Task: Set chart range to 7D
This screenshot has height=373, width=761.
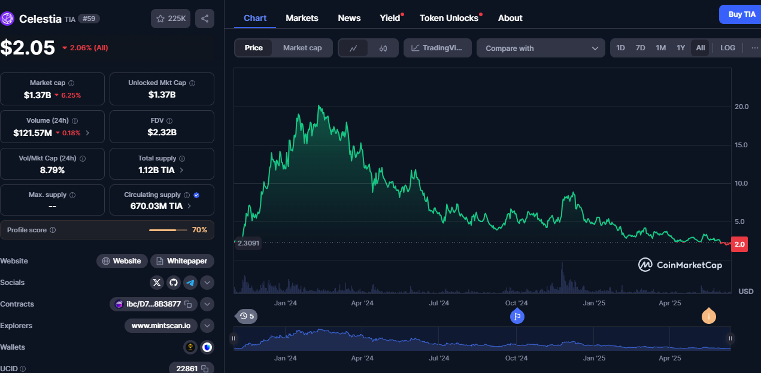Action: pyautogui.click(x=640, y=48)
